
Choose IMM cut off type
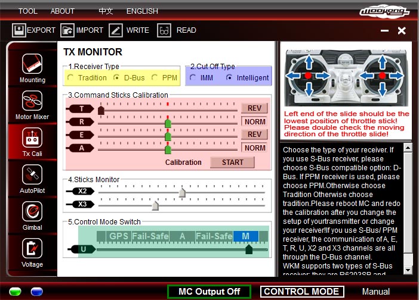coord(194,77)
